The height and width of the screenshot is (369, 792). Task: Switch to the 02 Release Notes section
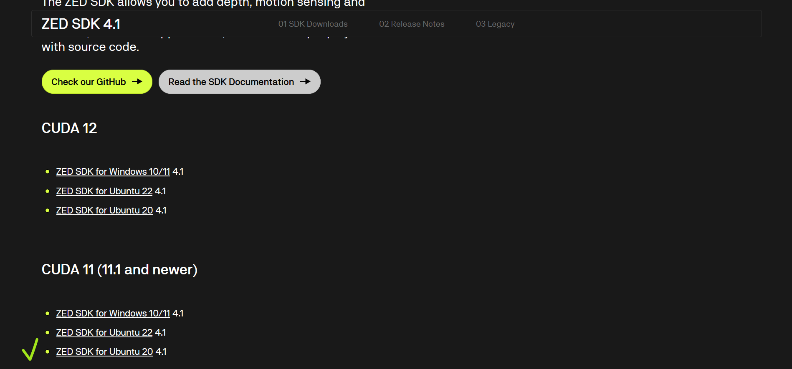click(411, 24)
